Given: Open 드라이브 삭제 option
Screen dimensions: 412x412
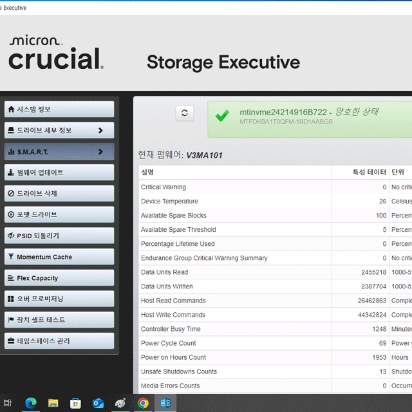Looking at the screenshot, I should [59, 193].
